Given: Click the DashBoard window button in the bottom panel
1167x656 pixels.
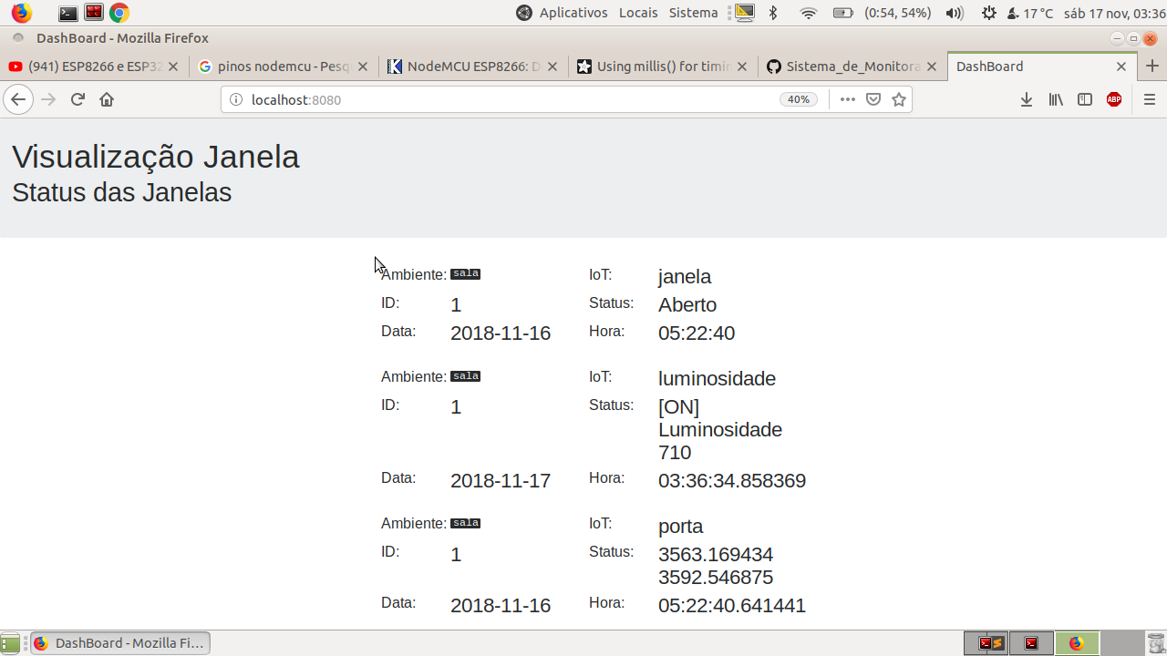Looking at the screenshot, I should (x=120, y=643).
